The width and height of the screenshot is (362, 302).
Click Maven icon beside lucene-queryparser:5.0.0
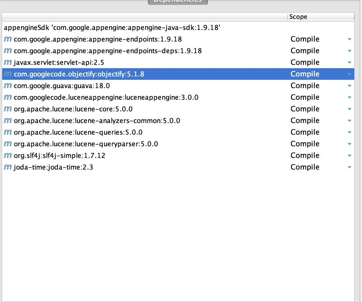pos(8,144)
